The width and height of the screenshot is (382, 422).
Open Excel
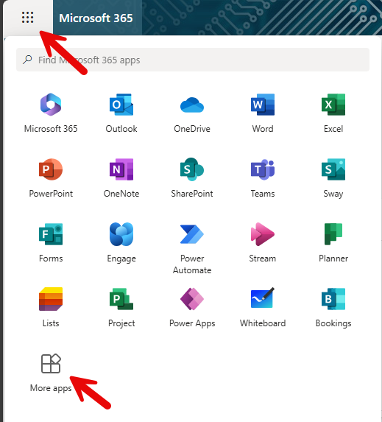[x=333, y=105]
